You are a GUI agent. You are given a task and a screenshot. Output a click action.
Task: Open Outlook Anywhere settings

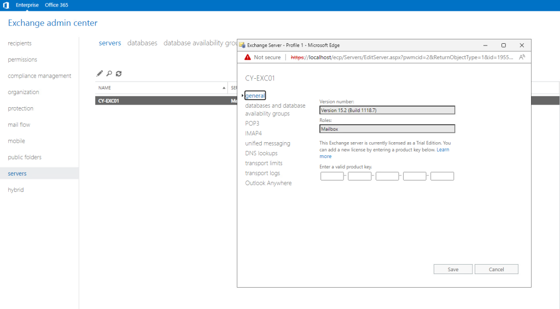tap(268, 183)
